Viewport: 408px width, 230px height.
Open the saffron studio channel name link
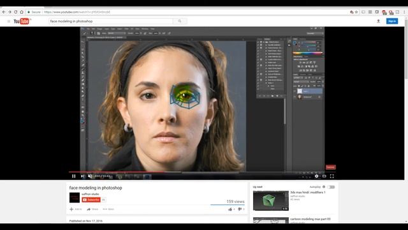click(91, 194)
